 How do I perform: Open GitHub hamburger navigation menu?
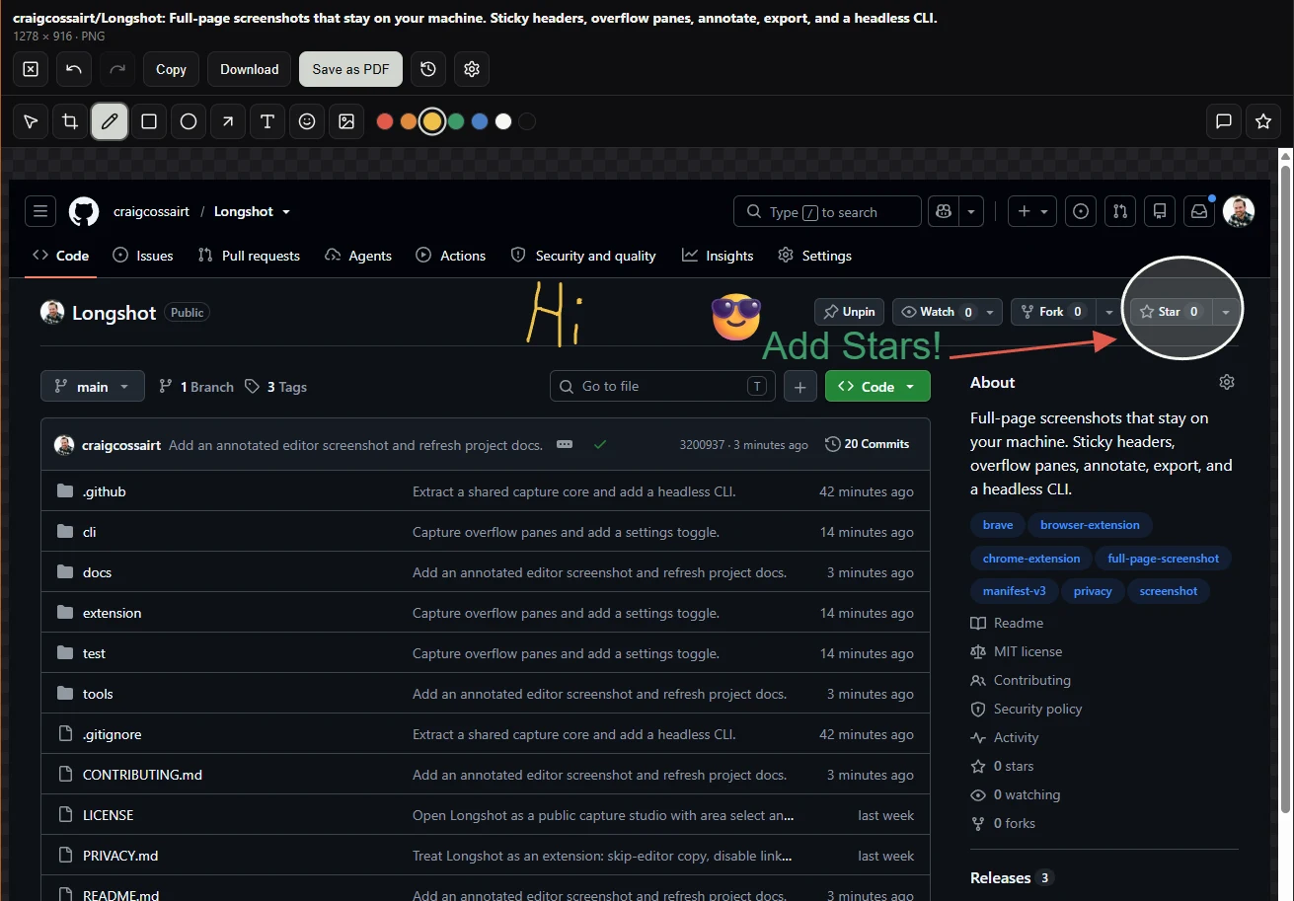pyautogui.click(x=39, y=211)
